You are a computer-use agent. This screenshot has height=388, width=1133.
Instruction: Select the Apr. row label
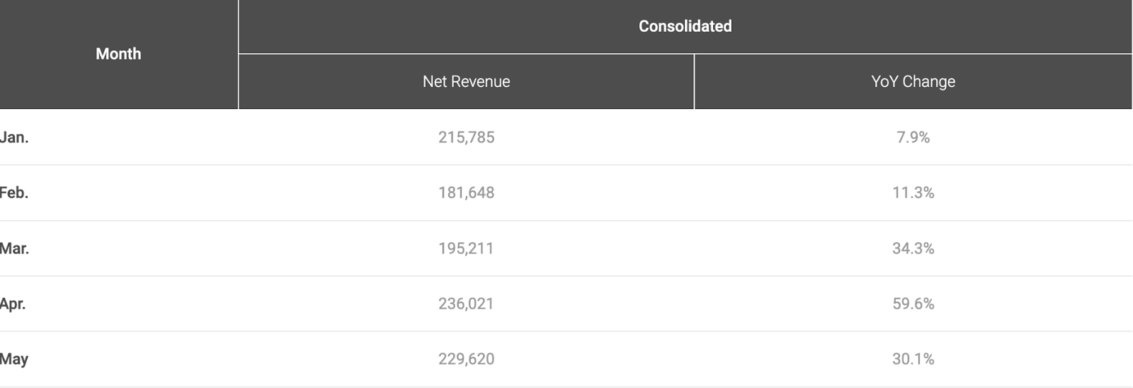[x=13, y=304]
